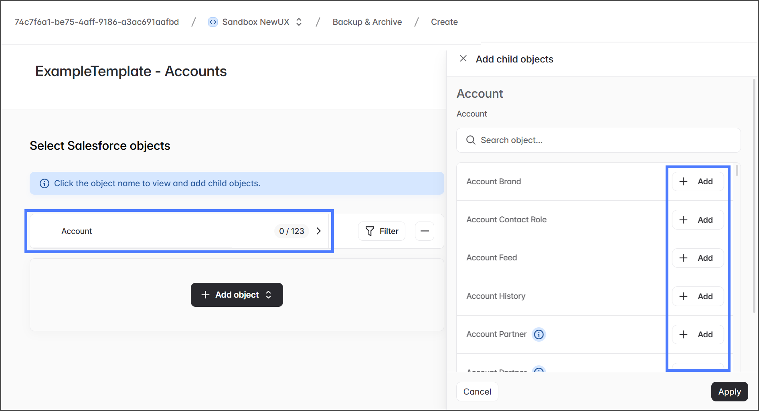Add the Account Feed child object

coord(697,258)
